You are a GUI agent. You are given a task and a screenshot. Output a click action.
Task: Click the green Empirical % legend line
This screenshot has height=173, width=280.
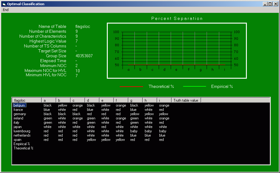pos(194,87)
